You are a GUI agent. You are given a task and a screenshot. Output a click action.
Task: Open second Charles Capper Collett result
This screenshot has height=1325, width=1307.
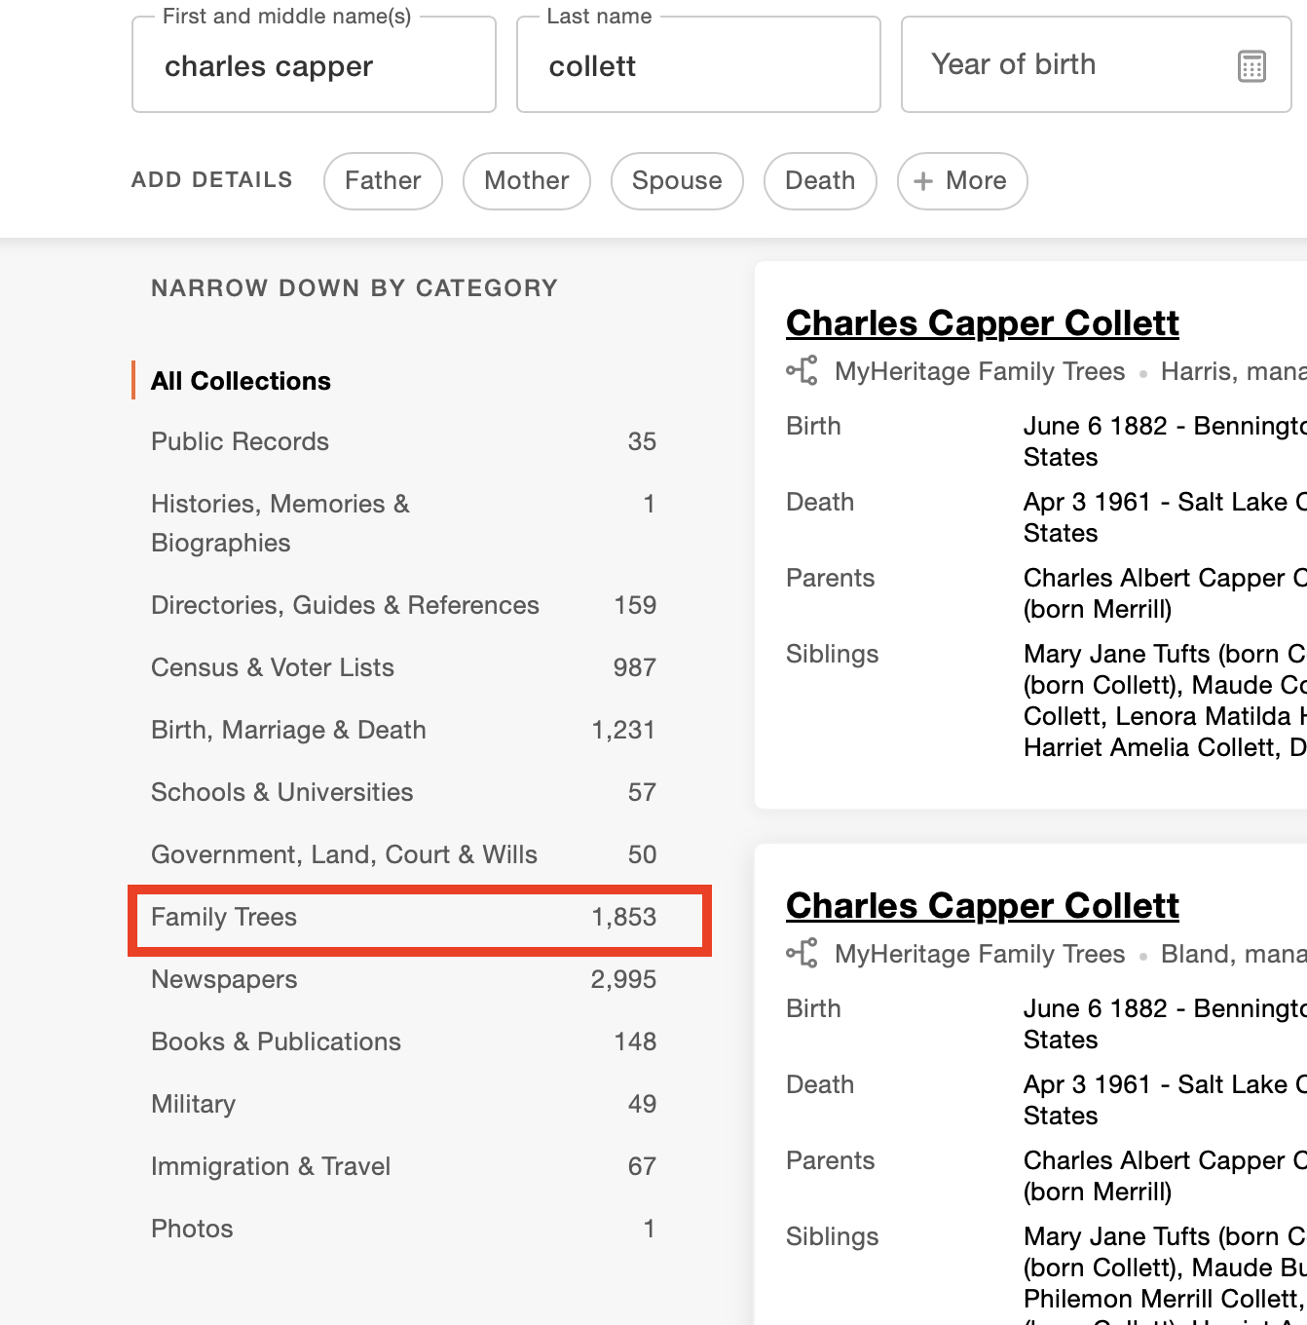coord(982,906)
